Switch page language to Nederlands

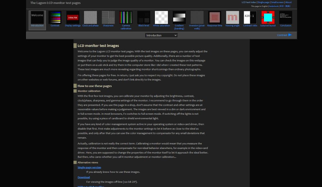pos(273,6)
